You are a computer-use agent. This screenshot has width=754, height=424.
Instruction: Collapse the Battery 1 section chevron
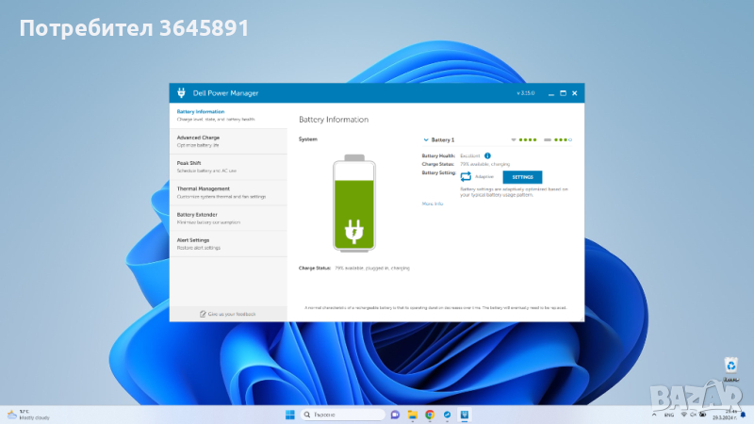pyautogui.click(x=426, y=139)
